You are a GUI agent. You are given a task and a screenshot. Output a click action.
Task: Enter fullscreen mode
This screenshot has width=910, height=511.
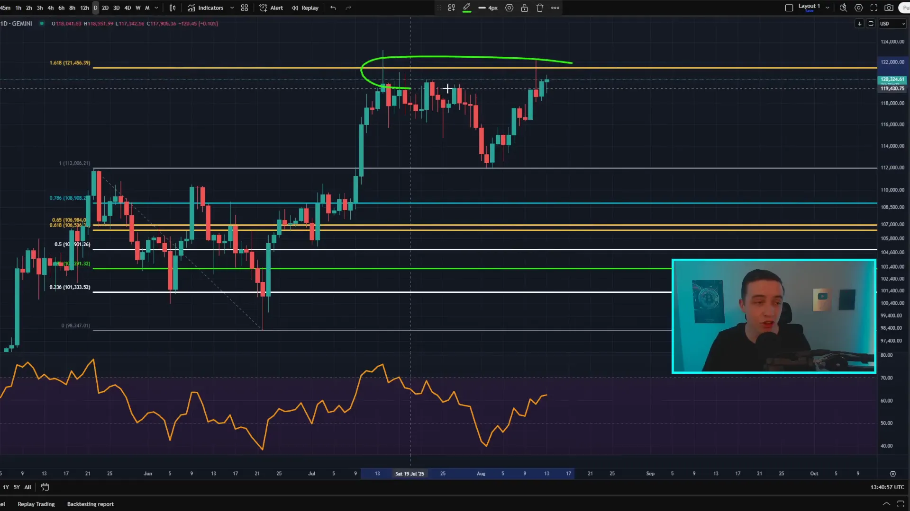pyautogui.click(x=874, y=8)
